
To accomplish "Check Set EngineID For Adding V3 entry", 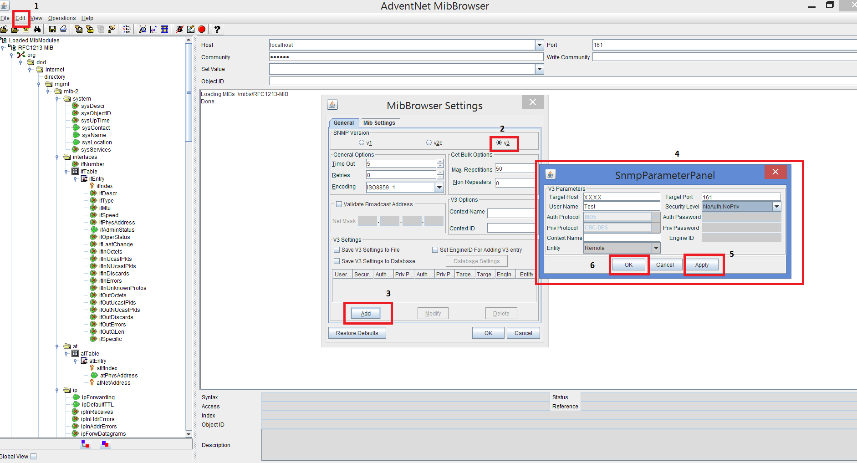I will click(x=435, y=250).
